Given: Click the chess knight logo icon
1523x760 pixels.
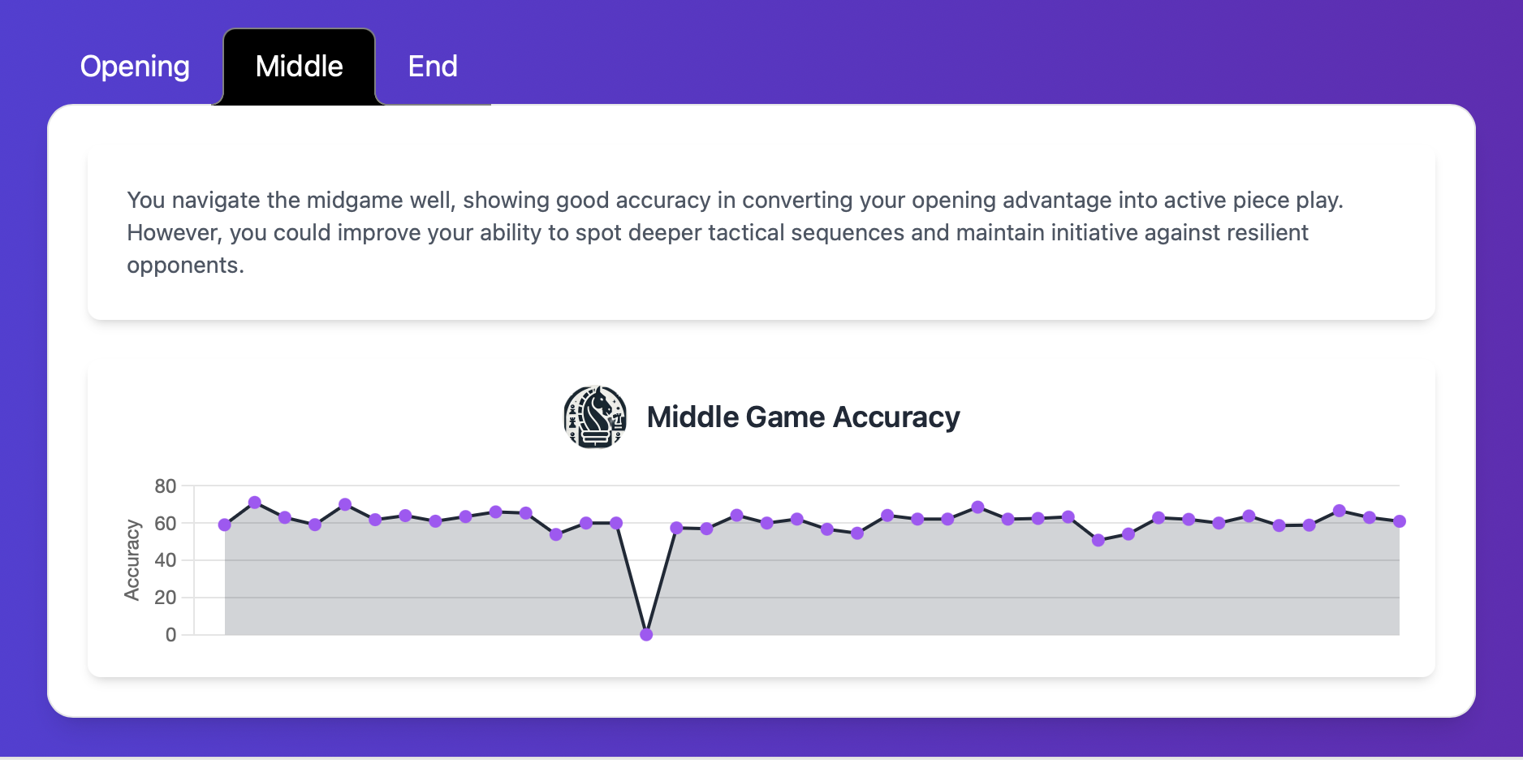Looking at the screenshot, I should tap(595, 417).
